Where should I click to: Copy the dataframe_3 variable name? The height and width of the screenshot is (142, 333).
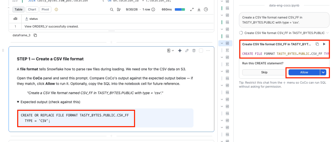[35, 35]
